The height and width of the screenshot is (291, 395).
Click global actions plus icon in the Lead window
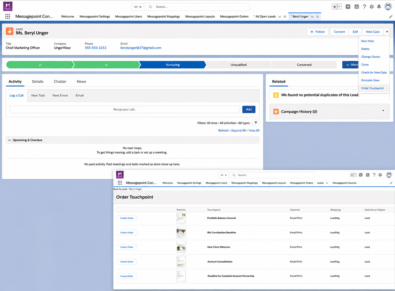coord(348,7)
